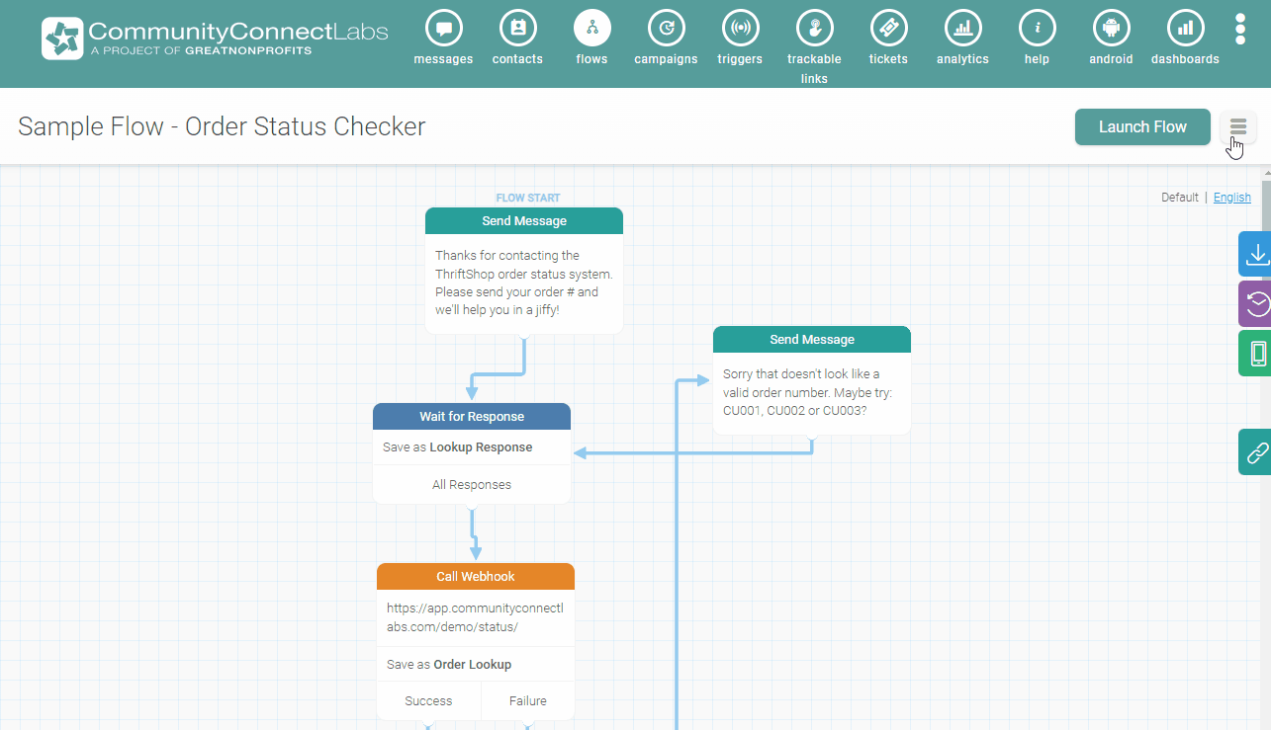Screen dimensions: 1271x730
Task: Click the Thanks for contacting message text
Action: pyautogui.click(x=524, y=283)
